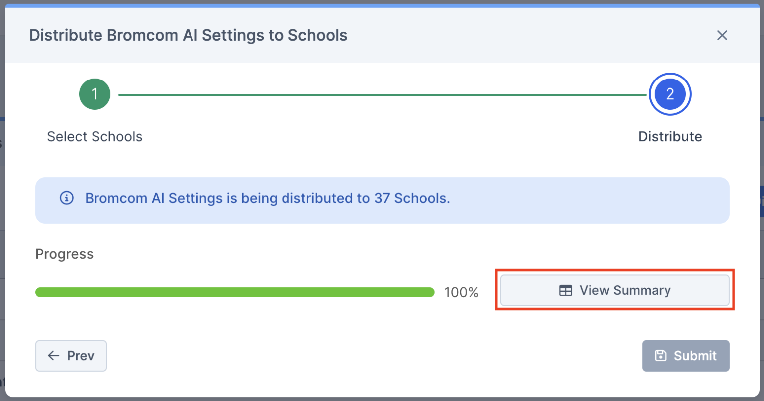Go back with the Prev button

71,356
